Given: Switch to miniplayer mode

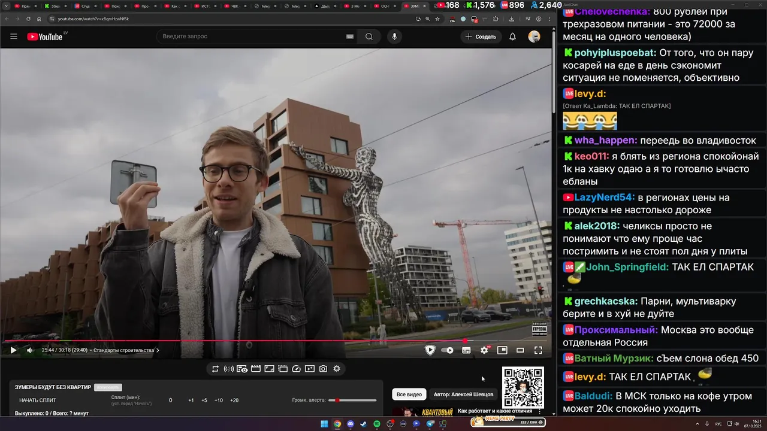Looking at the screenshot, I should click(x=502, y=350).
